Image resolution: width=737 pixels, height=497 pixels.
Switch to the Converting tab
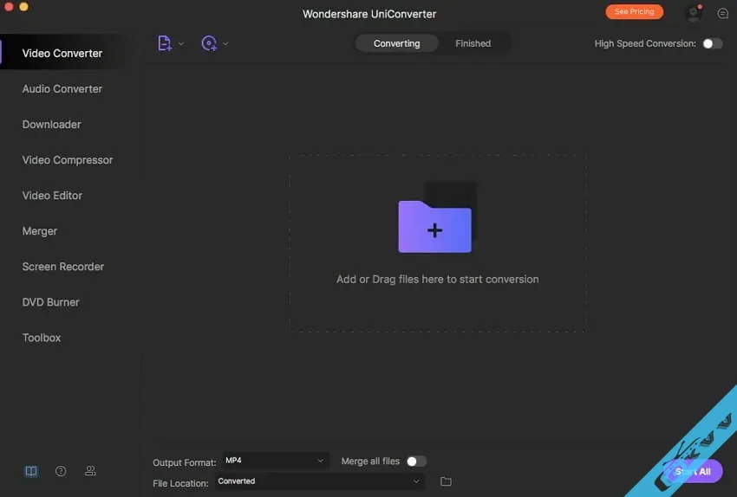[x=397, y=43]
